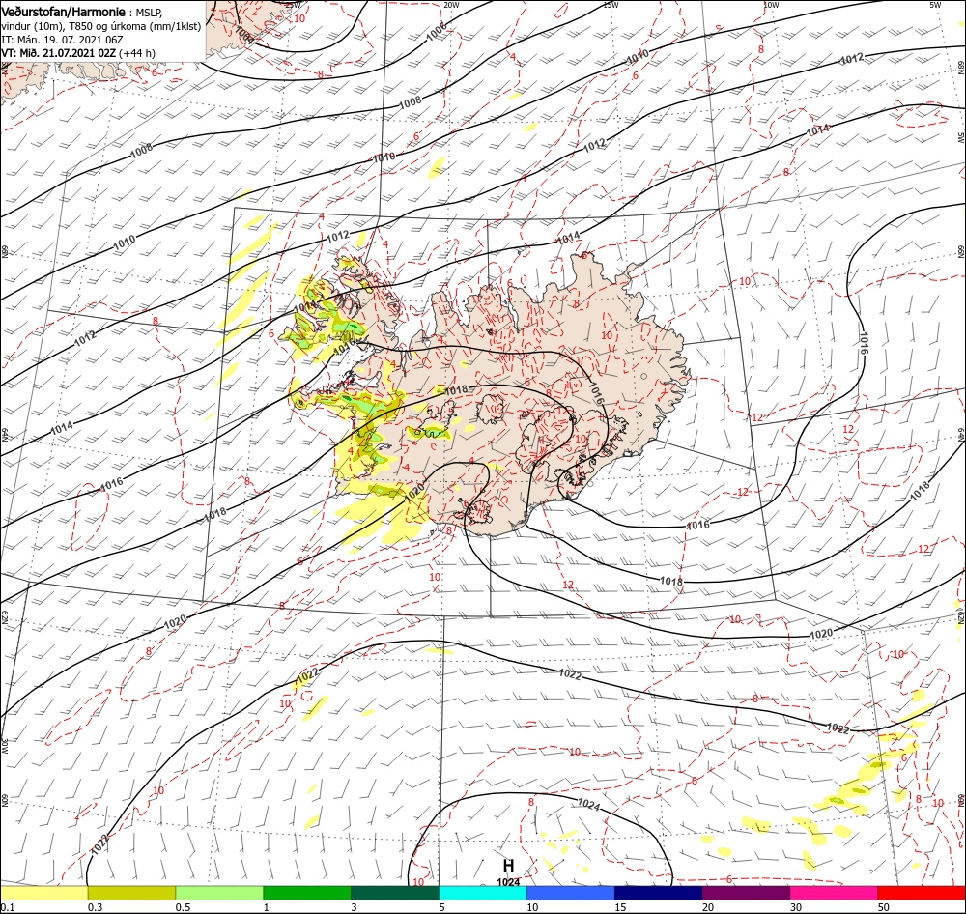The image size is (966, 914).
Task: Click the 1024 value beneath the H marker
Action: 508,882
